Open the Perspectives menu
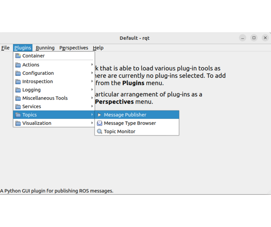Image resolution: width=271 pixels, height=227 pixels. pos(74,48)
